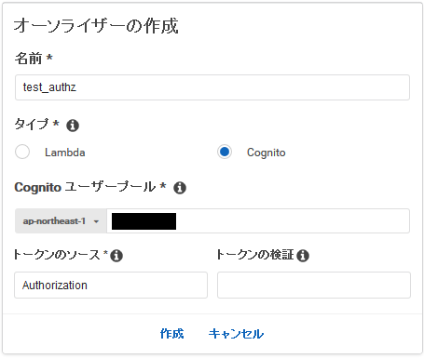Show info for トークンのソース
Viewport: 424px width, 359px height.
click(116, 256)
